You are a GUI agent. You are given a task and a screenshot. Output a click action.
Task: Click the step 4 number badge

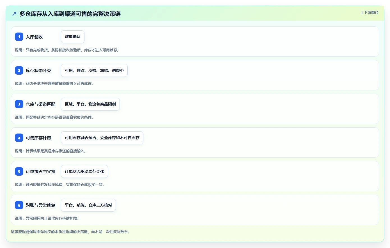(19, 138)
